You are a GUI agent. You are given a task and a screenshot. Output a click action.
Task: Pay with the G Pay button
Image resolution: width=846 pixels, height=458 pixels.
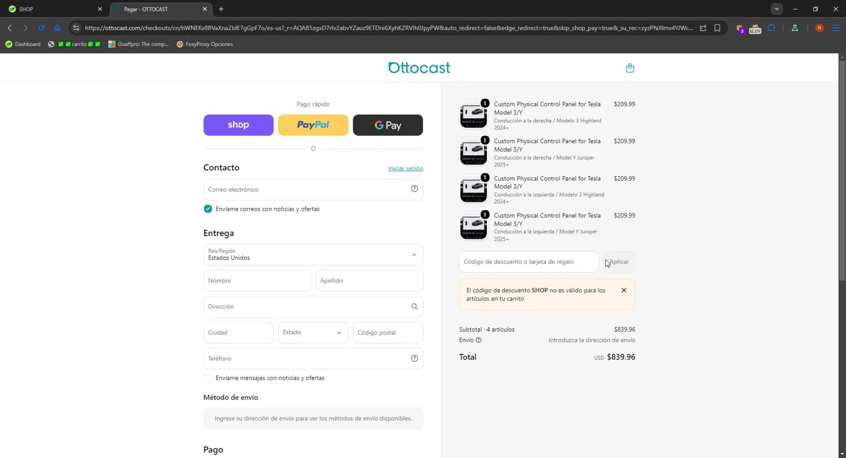[388, 125]
